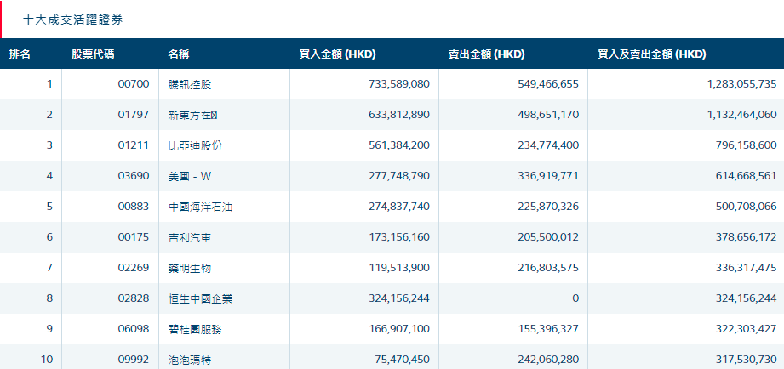The image size is (784, 369).
Task: Click the 賣出金額 (HKD) column header
Action: [487, 54]
